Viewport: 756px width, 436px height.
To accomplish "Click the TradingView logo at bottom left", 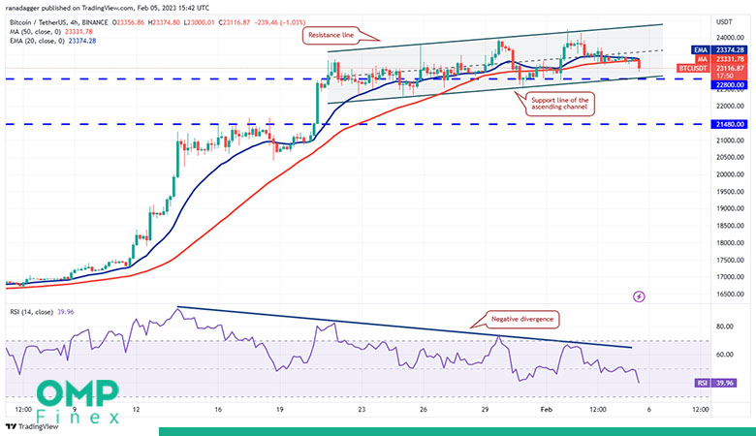I will [x=32, y=427].
